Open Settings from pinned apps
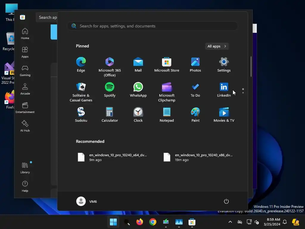Viewport: 305px width, 229px height. click(x=224, y=65)
